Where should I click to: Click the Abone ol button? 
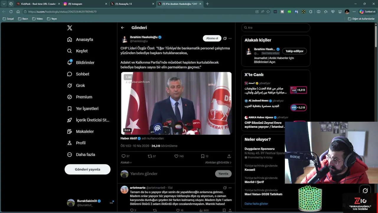(x=212, y=38)
